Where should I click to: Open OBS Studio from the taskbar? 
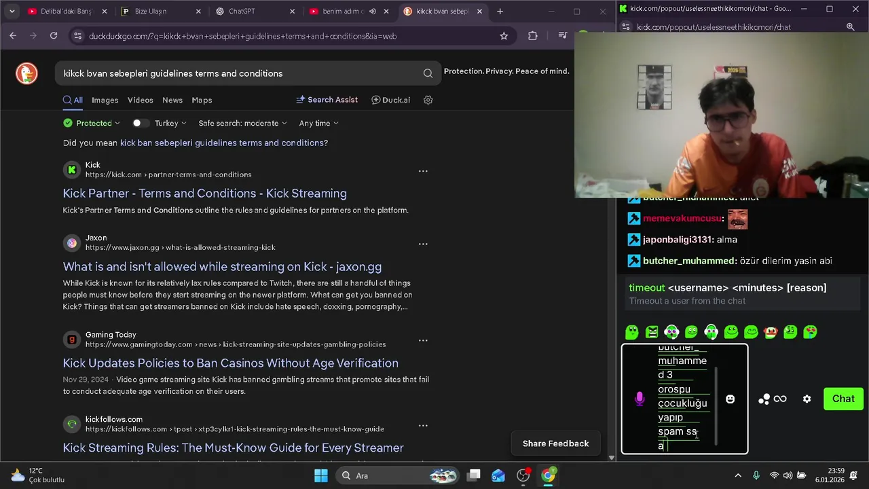(523, 475)
